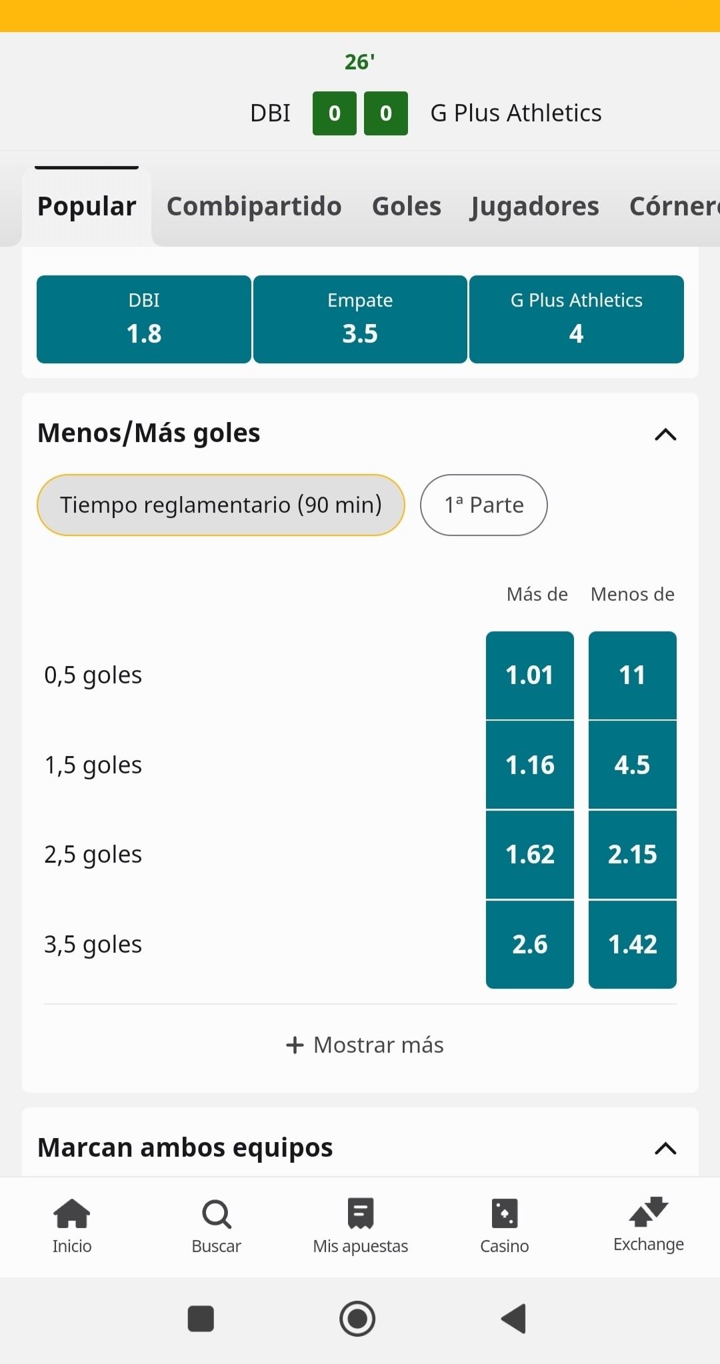Select Empate odds 3.5
This screenshot has height=1364, width=720.
click(x=360, y=319)
